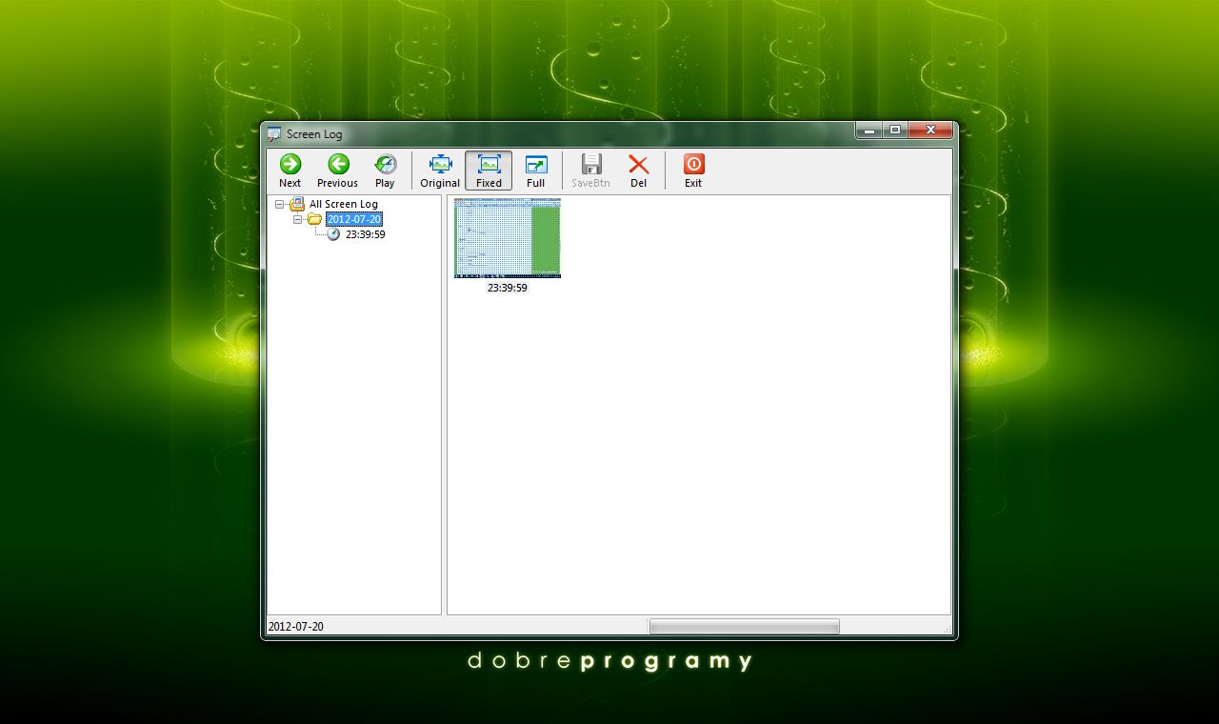1219x724 pixels.
Task: Toggle the Fixed size view
Action: point(489,171)
